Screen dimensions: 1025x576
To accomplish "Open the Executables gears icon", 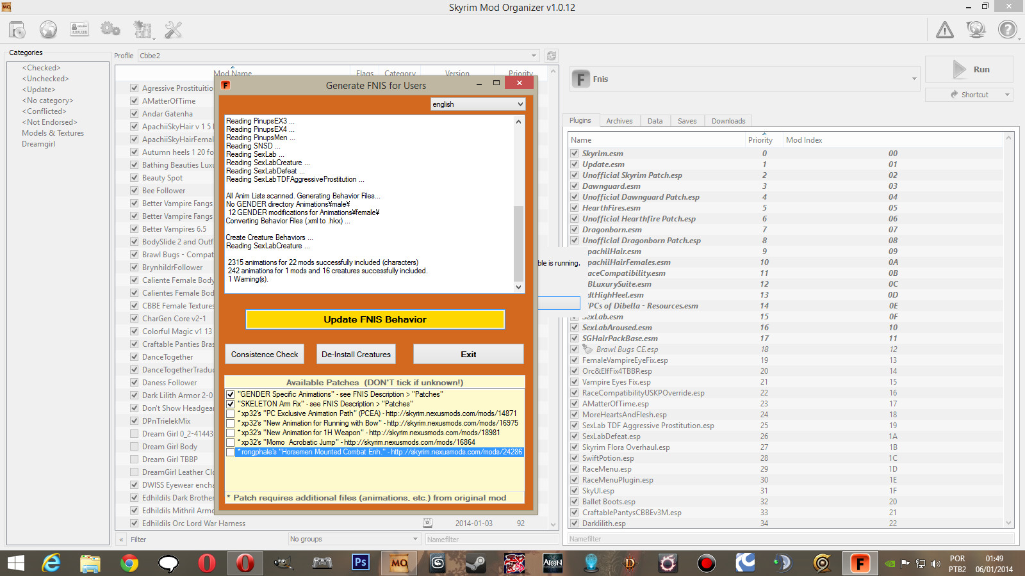I will 110,29.
